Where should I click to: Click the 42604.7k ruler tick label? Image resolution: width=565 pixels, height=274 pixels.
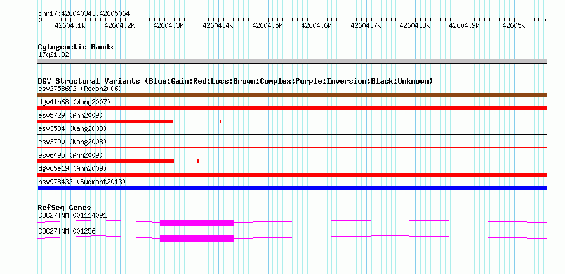[x=366, y=25]
